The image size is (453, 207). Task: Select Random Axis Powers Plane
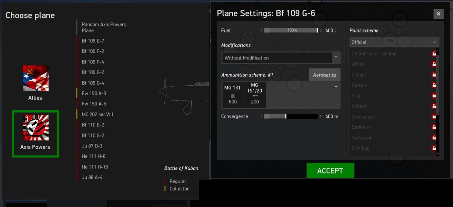[x=104, y=27]
